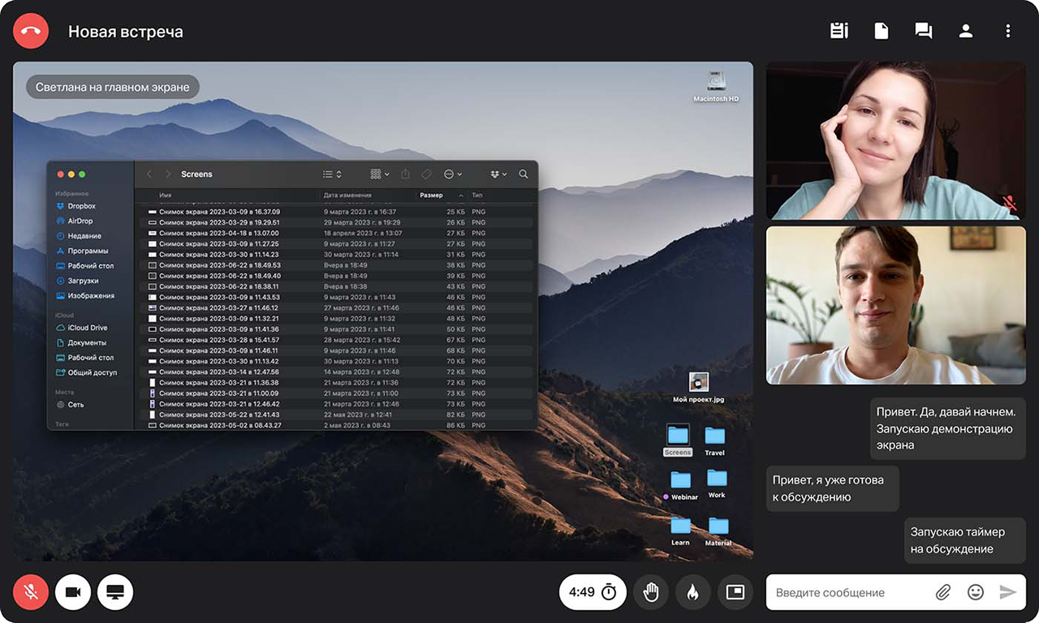This screenshot has width=1039, height=623.
Task: End the call with the red hang-up button
Action: (x=31, y=32)
